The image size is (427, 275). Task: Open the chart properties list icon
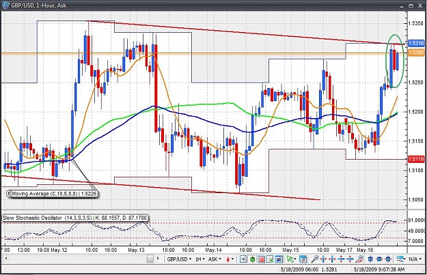303,259
